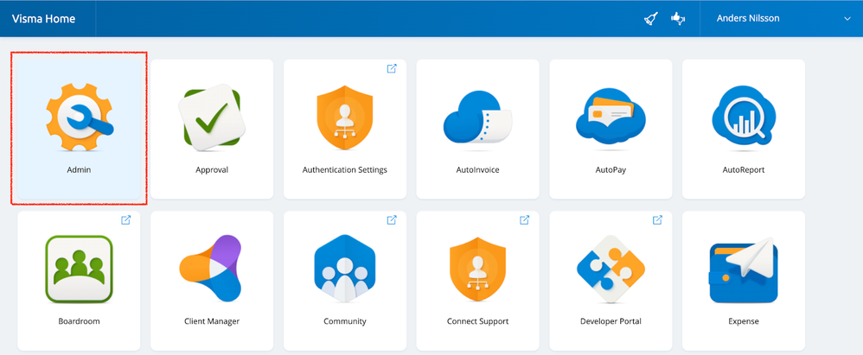Click the Authentication Settings label
The height and width of the screenshot is (355, 863).
(344, 170)
